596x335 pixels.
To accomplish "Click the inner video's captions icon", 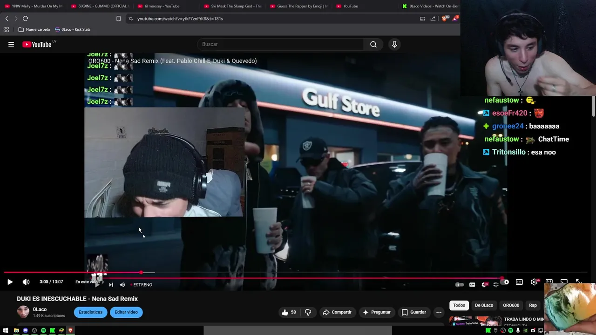I will [472, 285].
